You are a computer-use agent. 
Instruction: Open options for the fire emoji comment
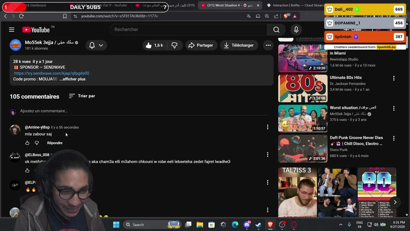[267, 182]
